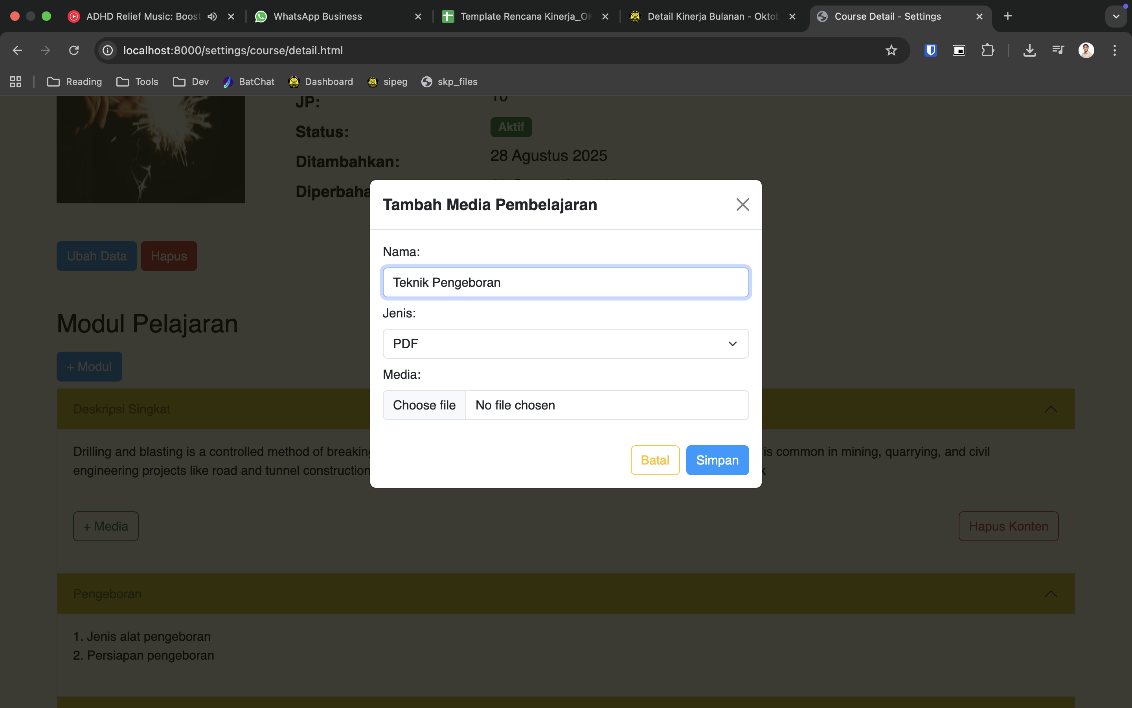Image resolution: width=1132 pixels, height=708 pixels.
Task: Focus the Nama text field
Action: tap(566, 282)
